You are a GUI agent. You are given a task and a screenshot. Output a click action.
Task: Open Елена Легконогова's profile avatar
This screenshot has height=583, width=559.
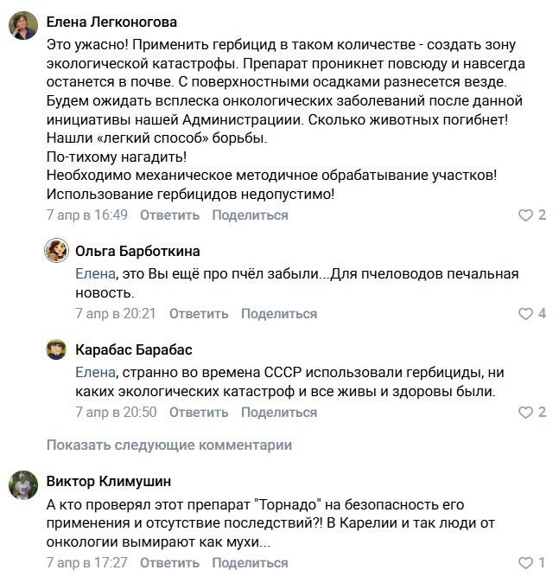(22, 27)
